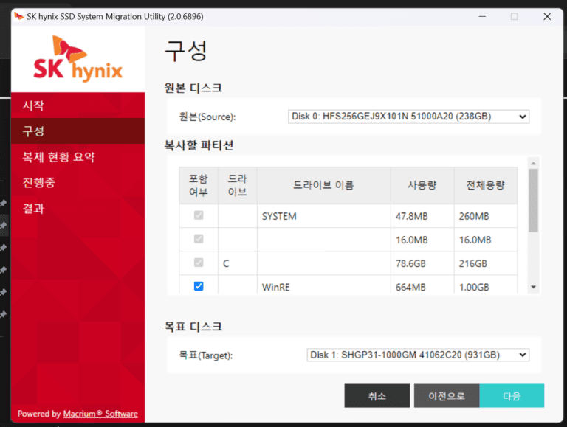Toggle the SYSTEM partition checkbox

click(x=199, y=215)
